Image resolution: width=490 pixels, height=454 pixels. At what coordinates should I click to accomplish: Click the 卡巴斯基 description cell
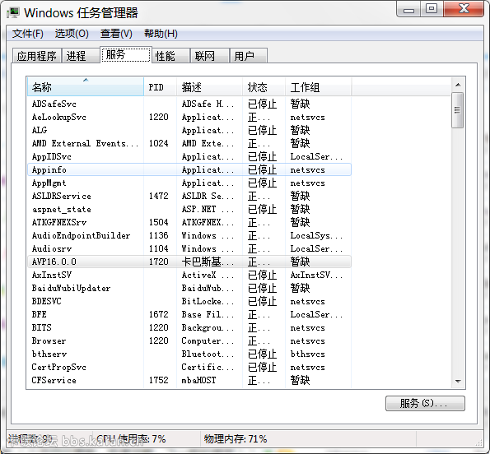(x=208, y=262)
